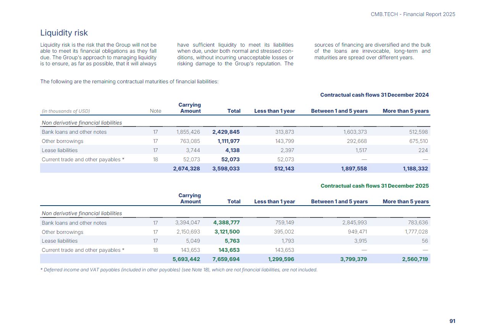Screen dimensions: 477x334
Task: Click Contractual cash flows 31 December 2025 heading
Action: [x=375, y=186]
